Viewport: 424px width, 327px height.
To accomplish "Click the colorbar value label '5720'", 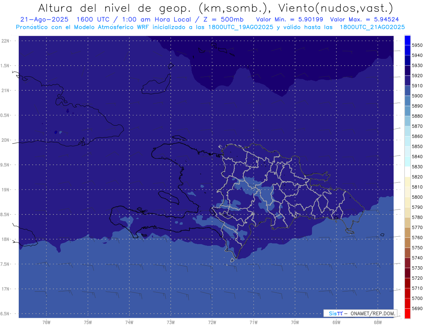I will (417, 278).
